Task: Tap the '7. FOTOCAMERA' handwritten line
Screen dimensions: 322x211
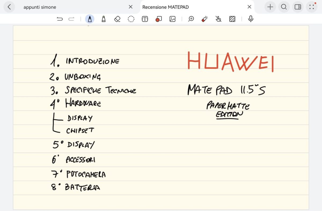Action: coord(78,174)
